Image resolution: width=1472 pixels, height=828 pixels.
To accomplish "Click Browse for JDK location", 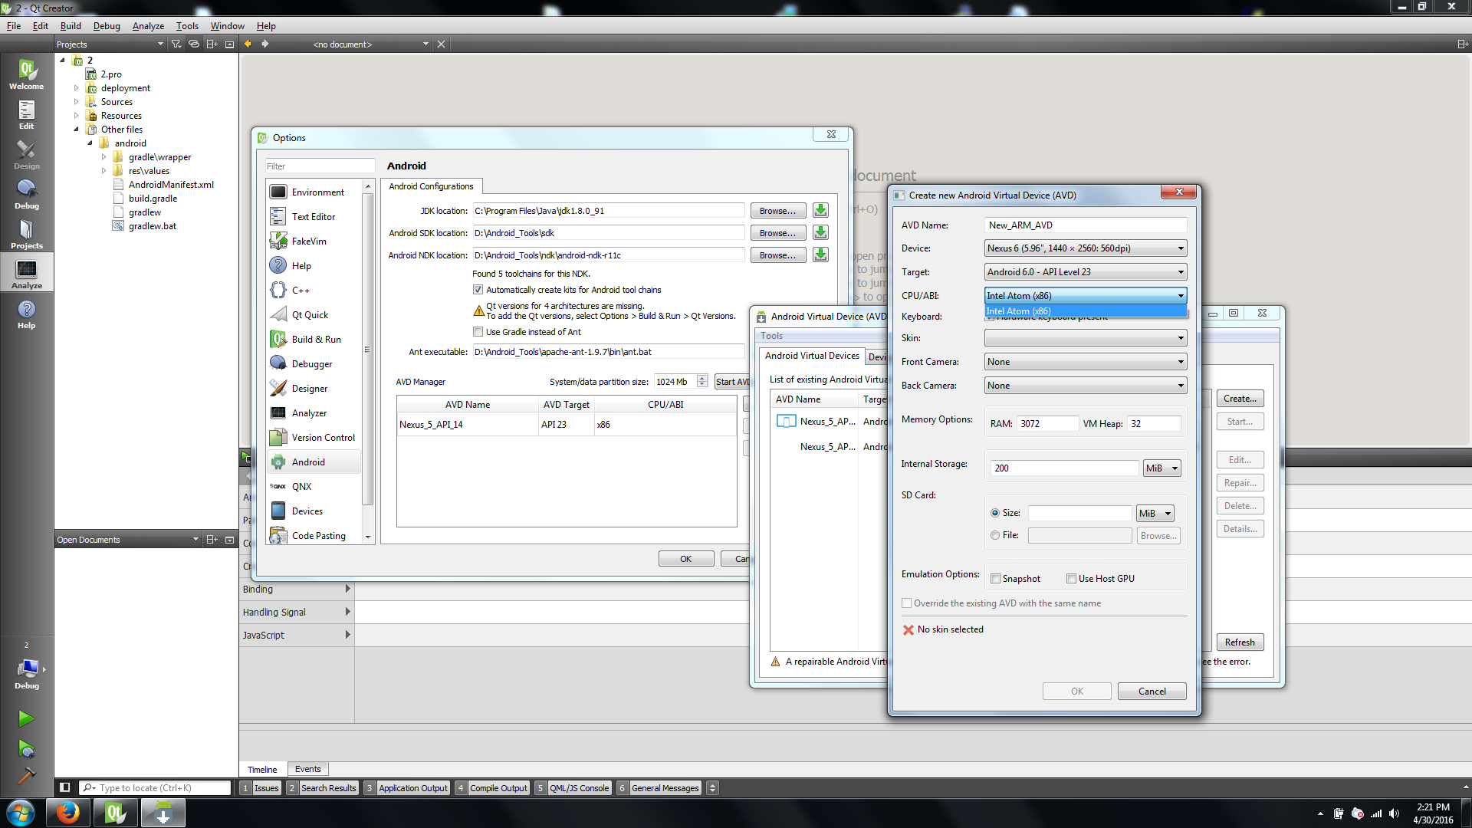I will (777, 211).
